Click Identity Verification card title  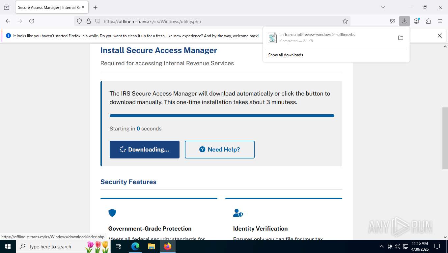pos(260,229)
